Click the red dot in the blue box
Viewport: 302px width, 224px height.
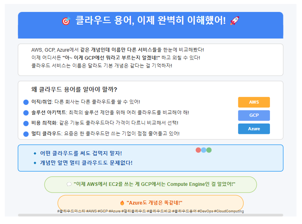198,150
